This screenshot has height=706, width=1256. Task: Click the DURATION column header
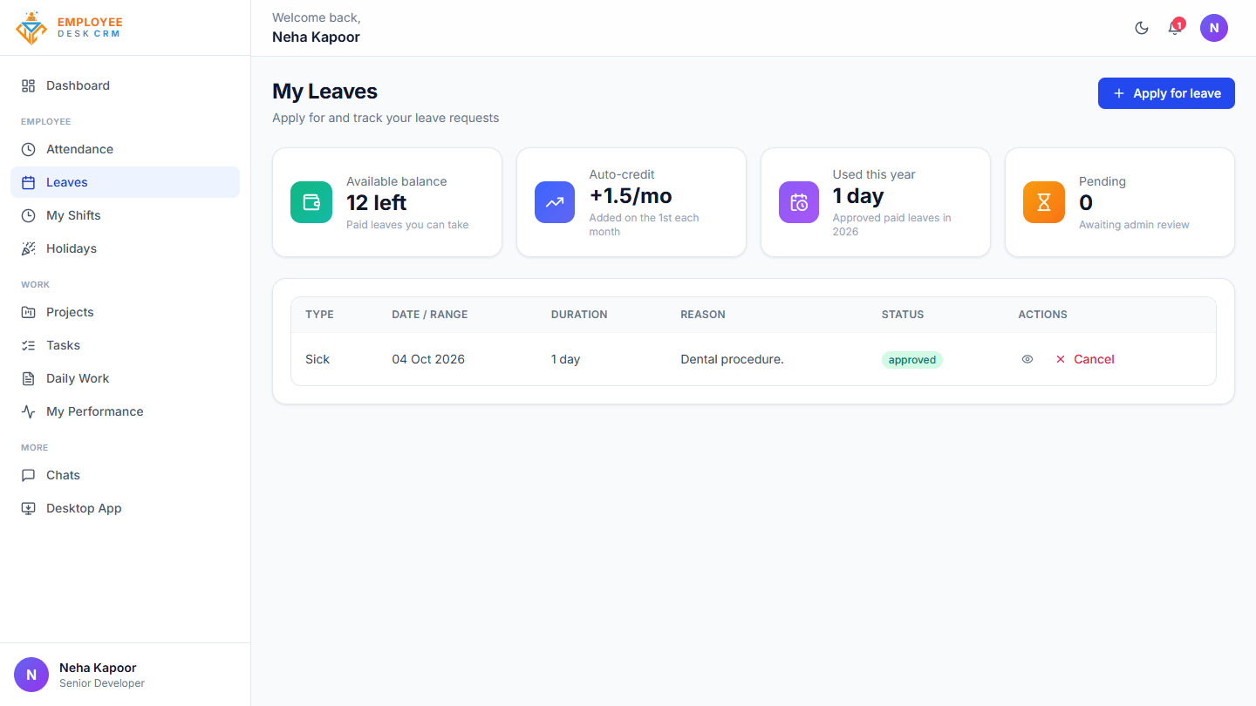click(x=579, y=315)
